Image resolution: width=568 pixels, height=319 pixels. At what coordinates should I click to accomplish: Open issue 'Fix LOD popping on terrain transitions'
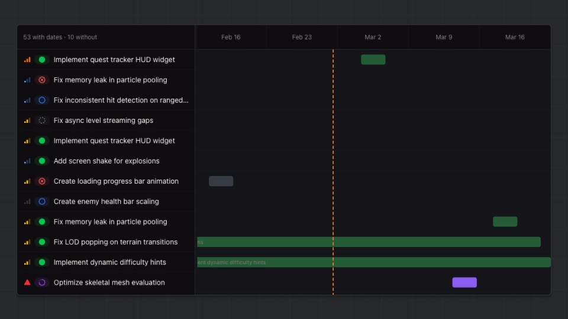coord(115,242)
